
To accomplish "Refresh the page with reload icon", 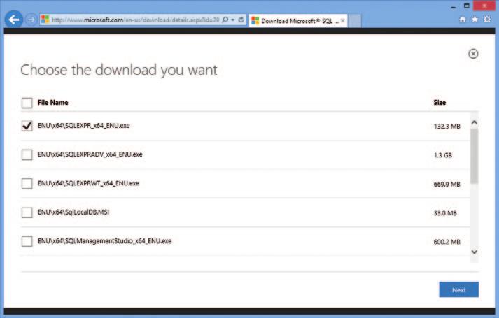I will tap(241, 20).
